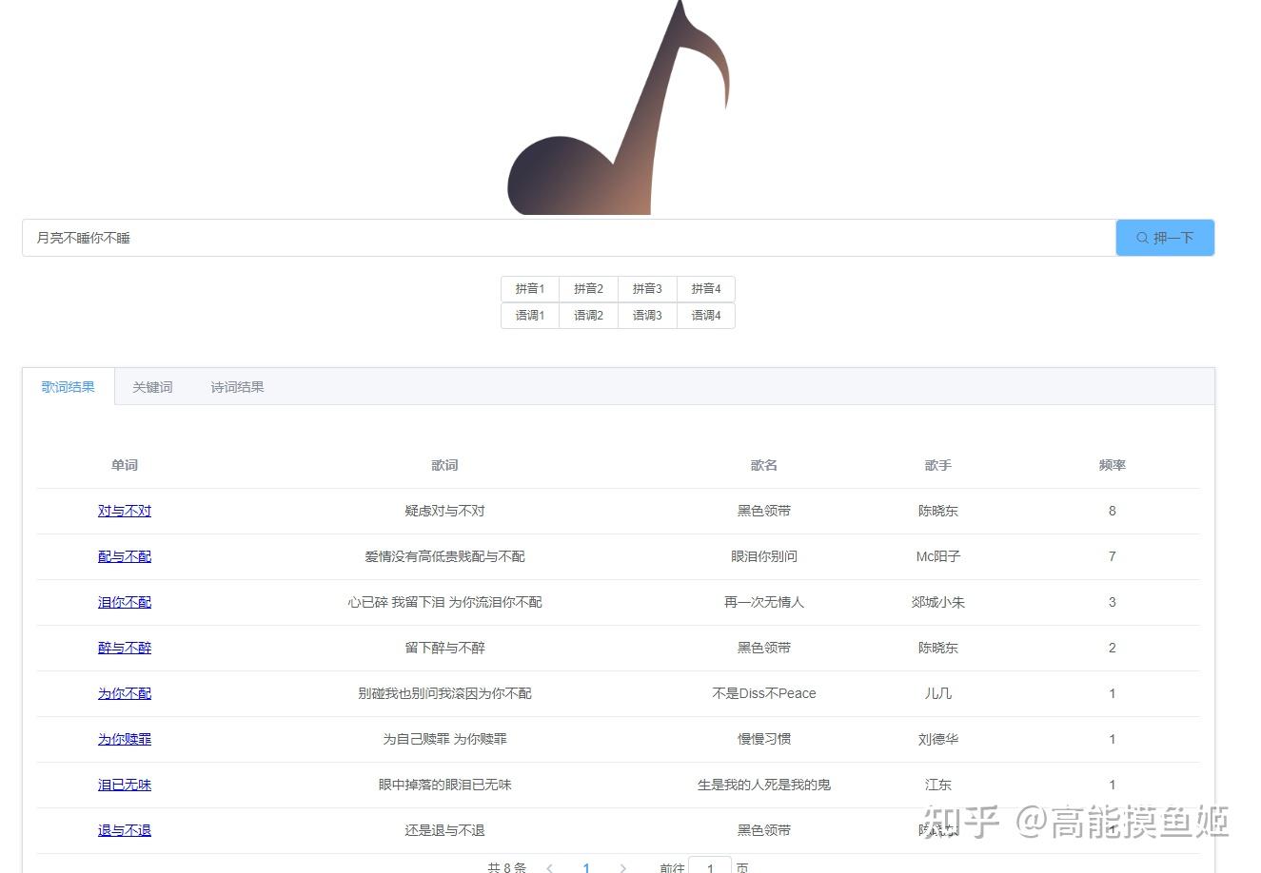Image resolution: width=1261 pixels, height=873 pixels.
Task: Click the lyric 别碰我也别问我滚因为你不配
Action: 444,693
